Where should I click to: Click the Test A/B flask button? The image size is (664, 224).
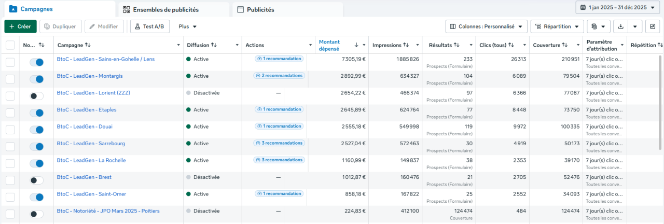(x=150, y=26)
